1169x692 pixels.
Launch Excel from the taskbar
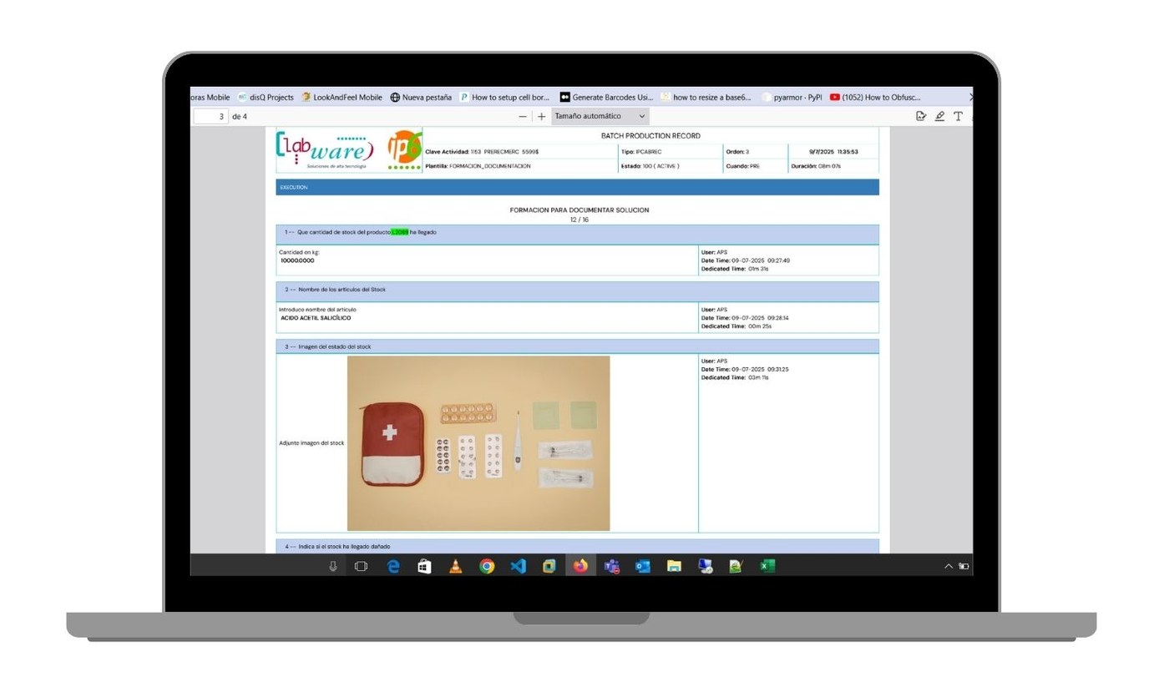(767, 566)
